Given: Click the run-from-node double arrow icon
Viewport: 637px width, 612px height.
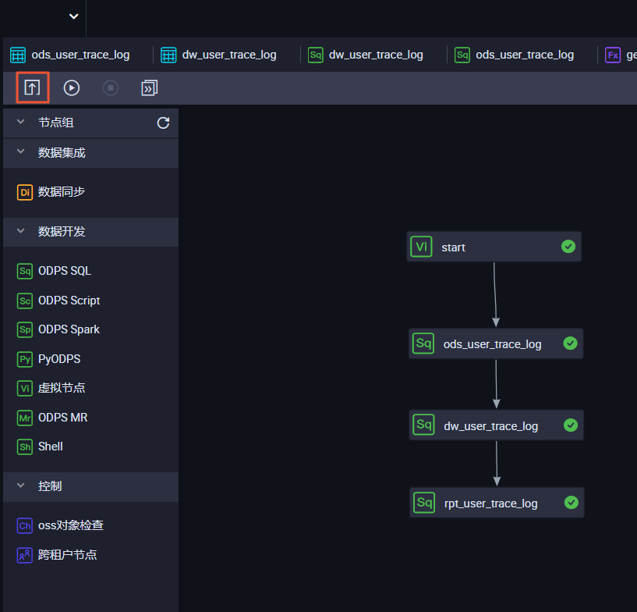Looking at the screenshot, I should point(150,88).
